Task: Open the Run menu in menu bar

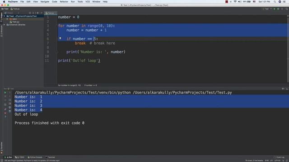Action: [73, 2]
